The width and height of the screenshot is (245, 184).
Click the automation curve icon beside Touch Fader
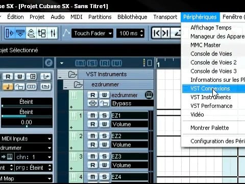66,33
